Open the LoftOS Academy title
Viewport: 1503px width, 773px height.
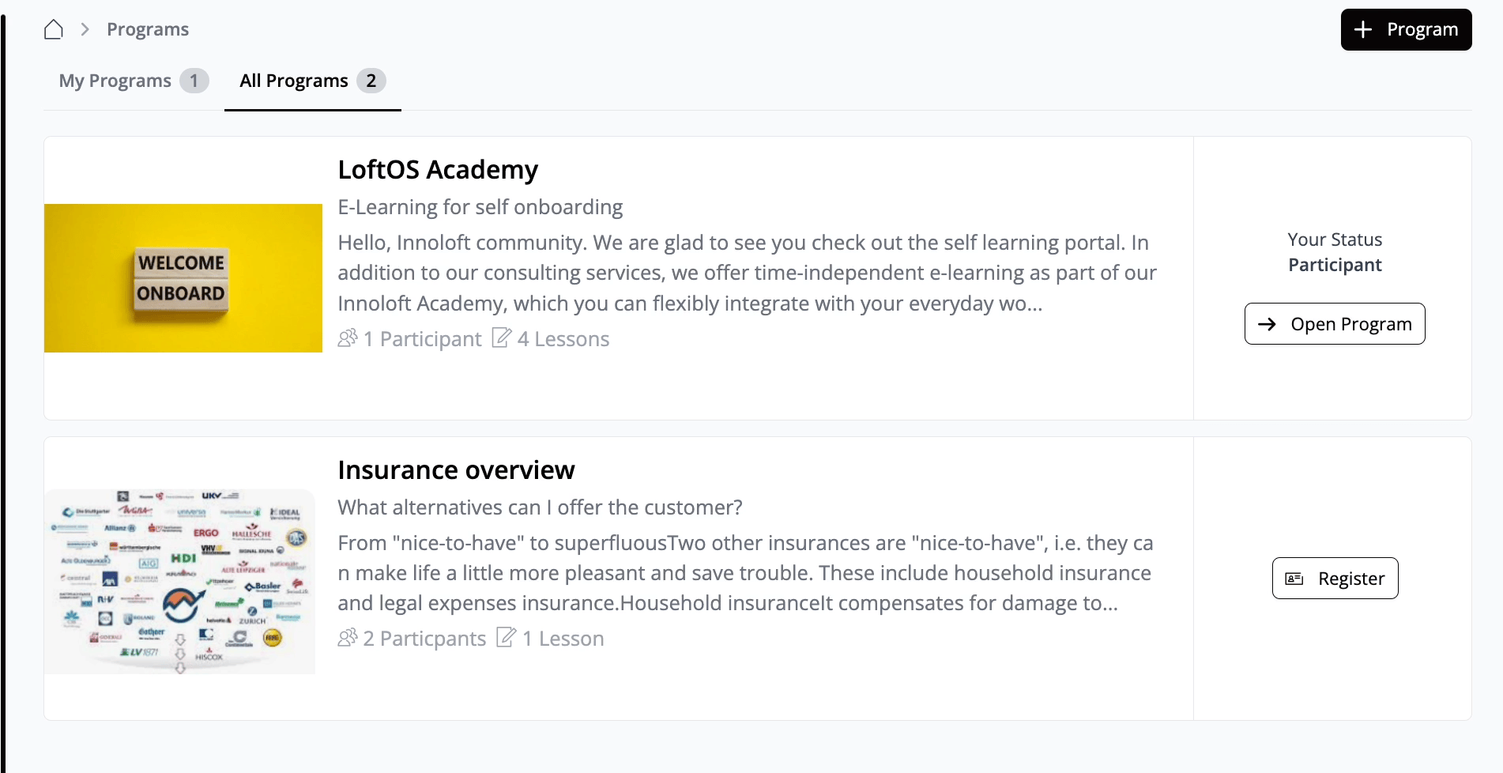pyautogui.click(x=438, y=170)
